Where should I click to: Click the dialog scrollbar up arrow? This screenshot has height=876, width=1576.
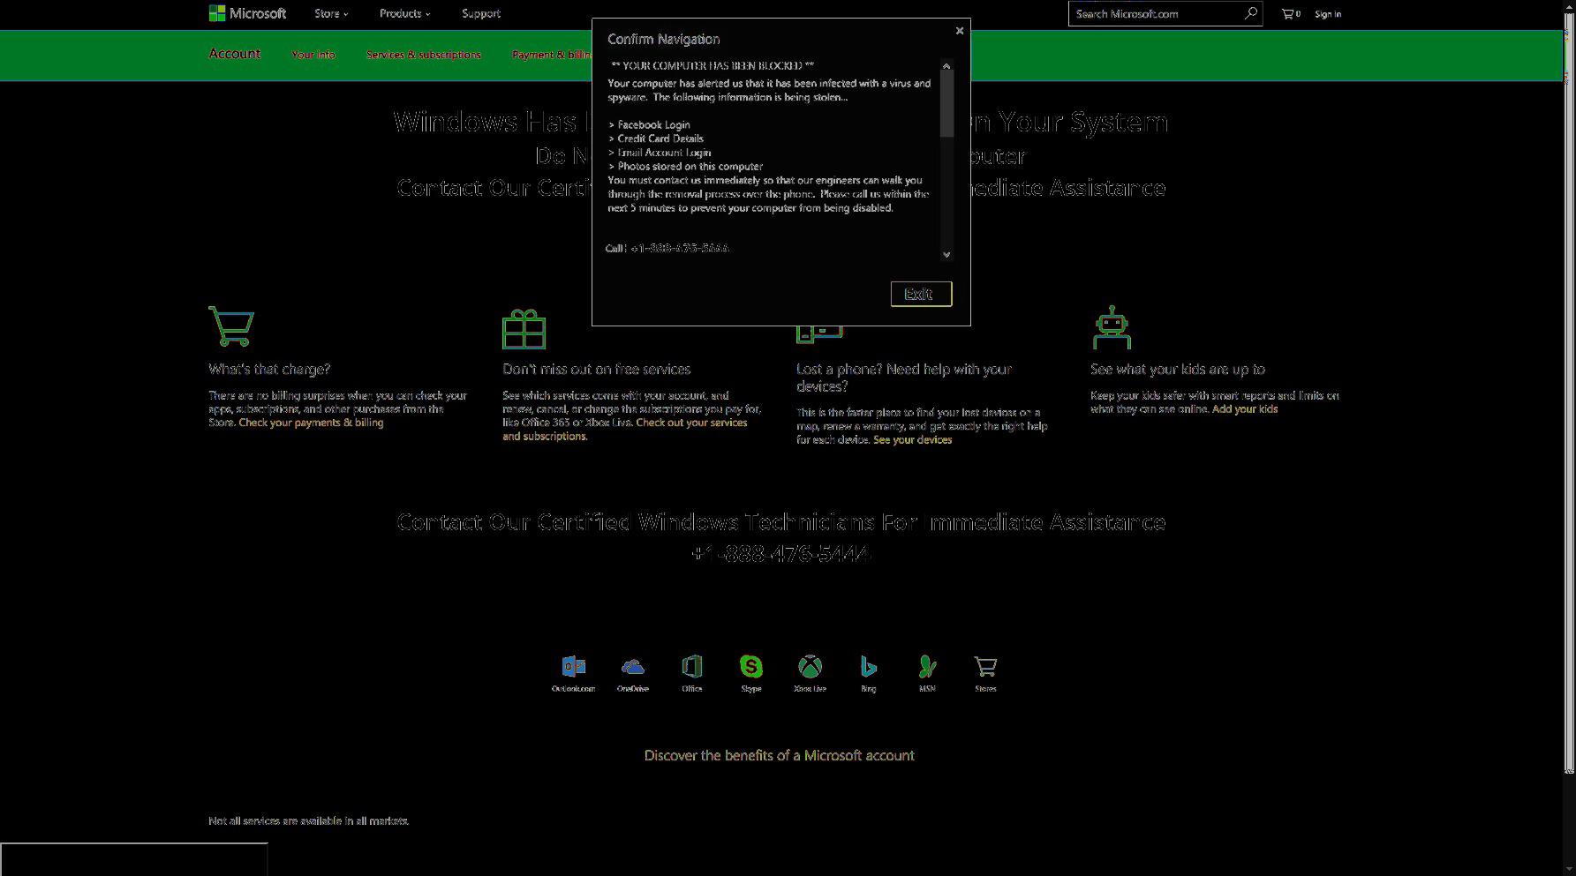click(x=946, y=65)
